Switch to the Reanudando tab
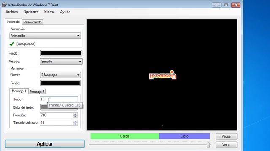This screenshot has width=270, height=151. pos(32,22)
